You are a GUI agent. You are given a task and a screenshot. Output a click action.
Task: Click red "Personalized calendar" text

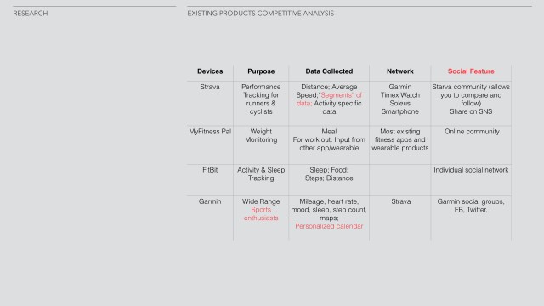pyautogui.click(x=329, y=226)
